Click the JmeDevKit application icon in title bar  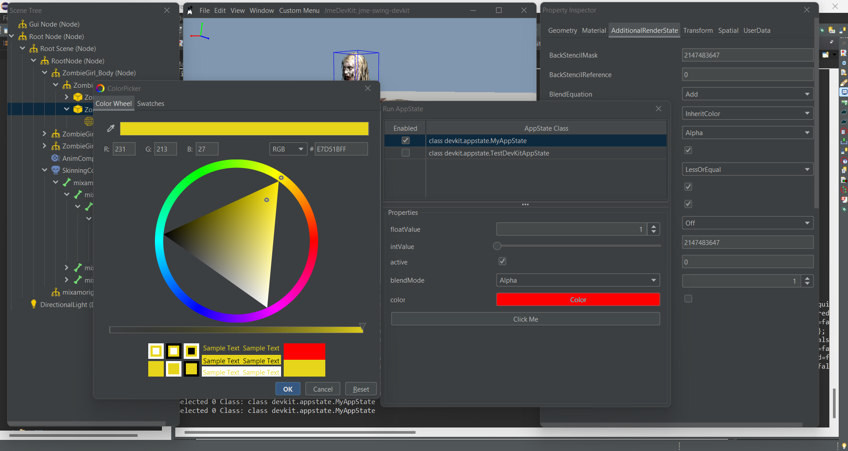[x=190, y=11]
